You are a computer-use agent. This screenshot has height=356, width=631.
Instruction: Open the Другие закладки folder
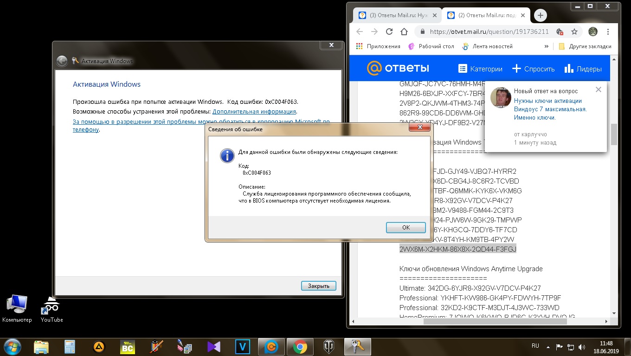tap(585, 46)
